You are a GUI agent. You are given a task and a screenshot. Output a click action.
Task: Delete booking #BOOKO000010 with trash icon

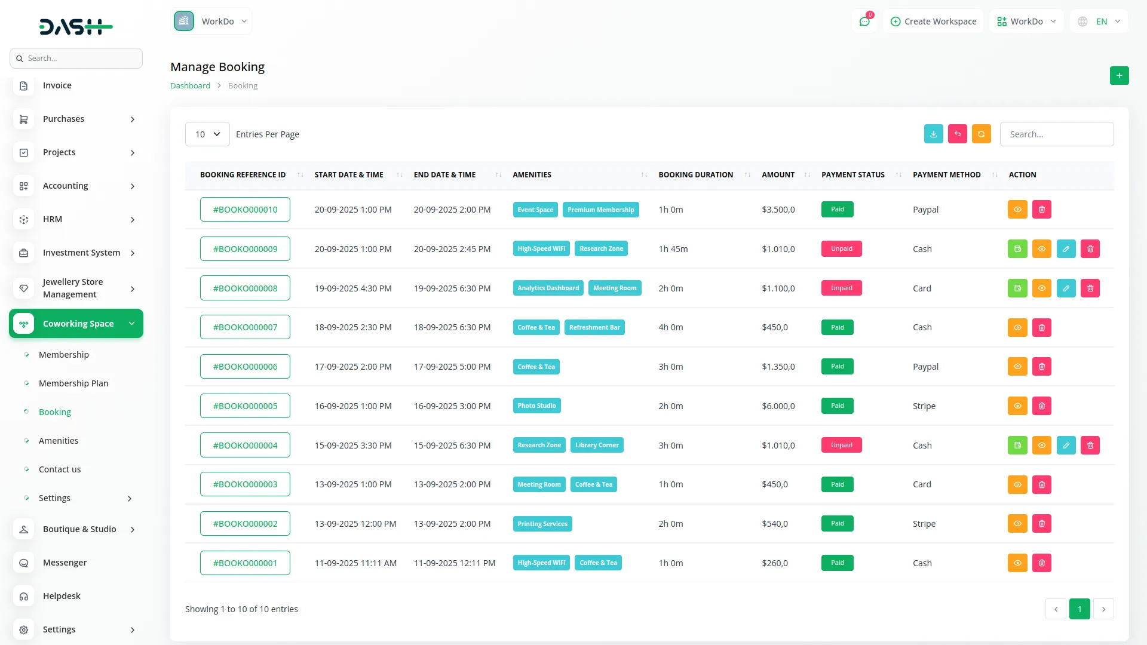tap(1041, 210)
